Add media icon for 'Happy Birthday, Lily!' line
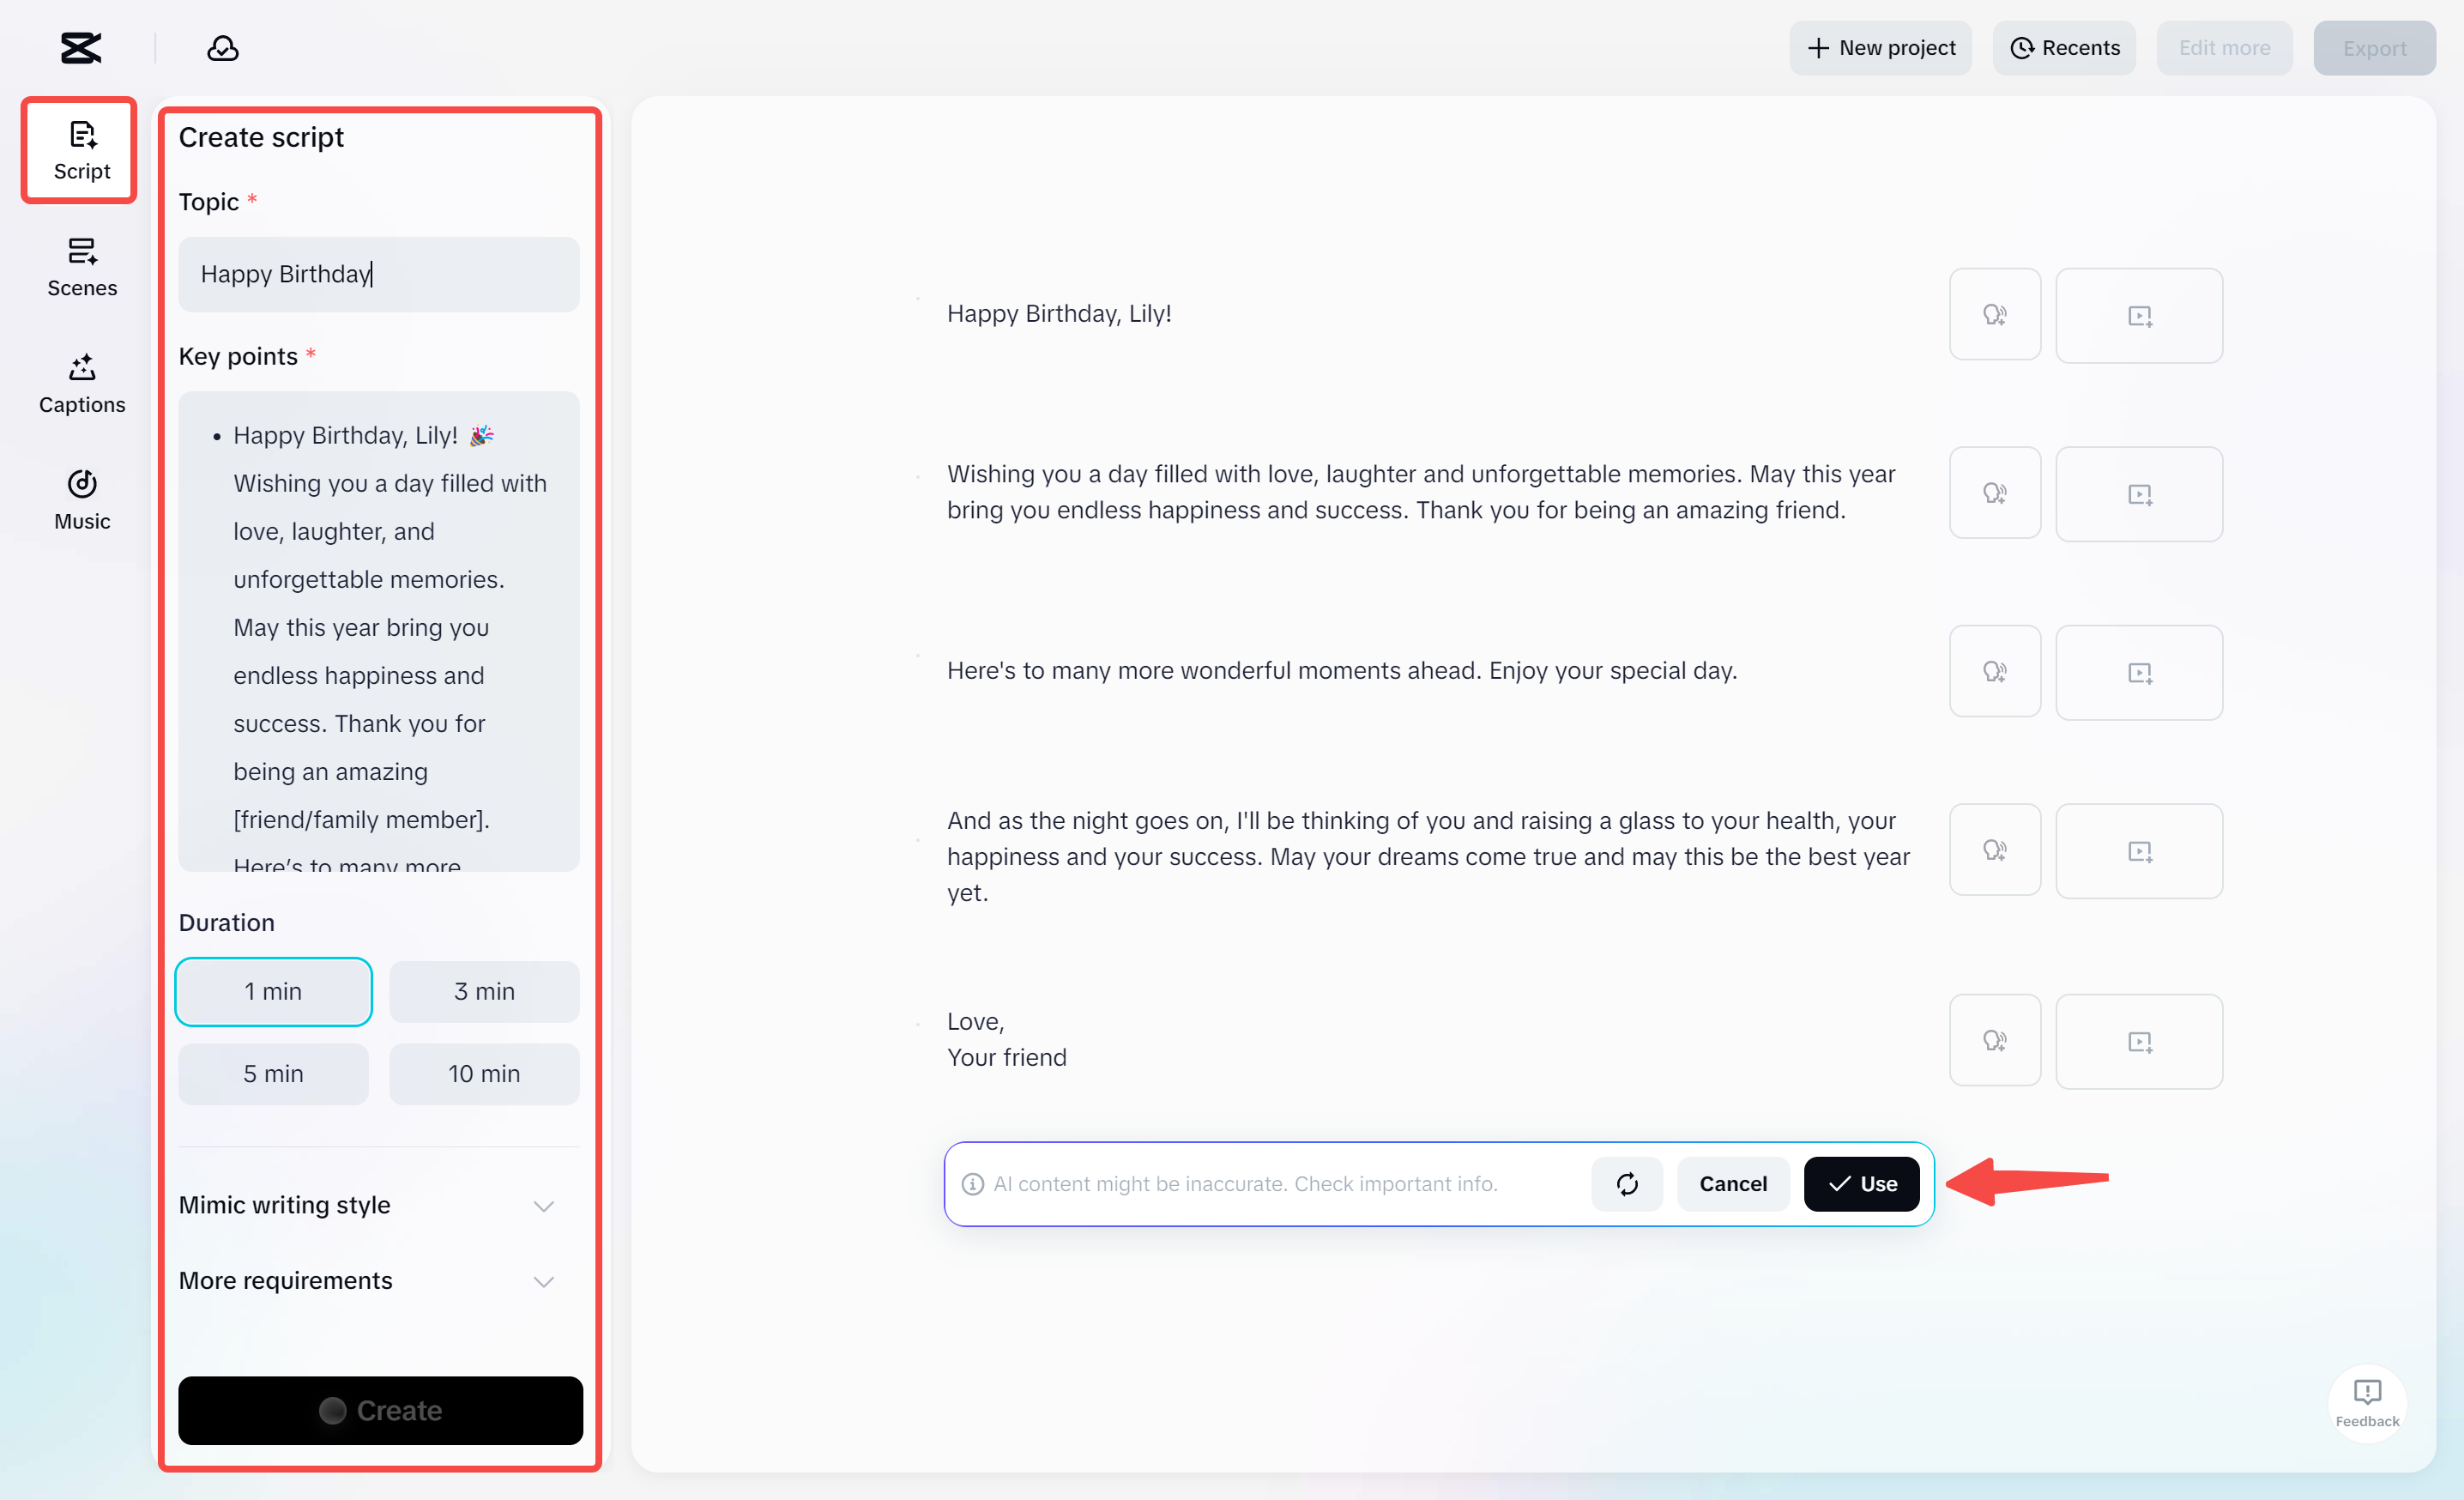2464x1500 pixels. tap(2138, 316)
